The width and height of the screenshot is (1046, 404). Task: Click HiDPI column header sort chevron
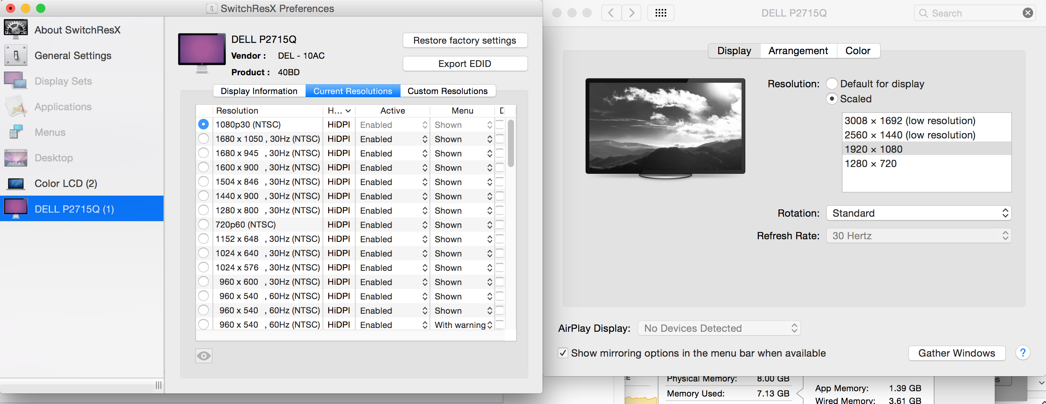tap(348, 111)
